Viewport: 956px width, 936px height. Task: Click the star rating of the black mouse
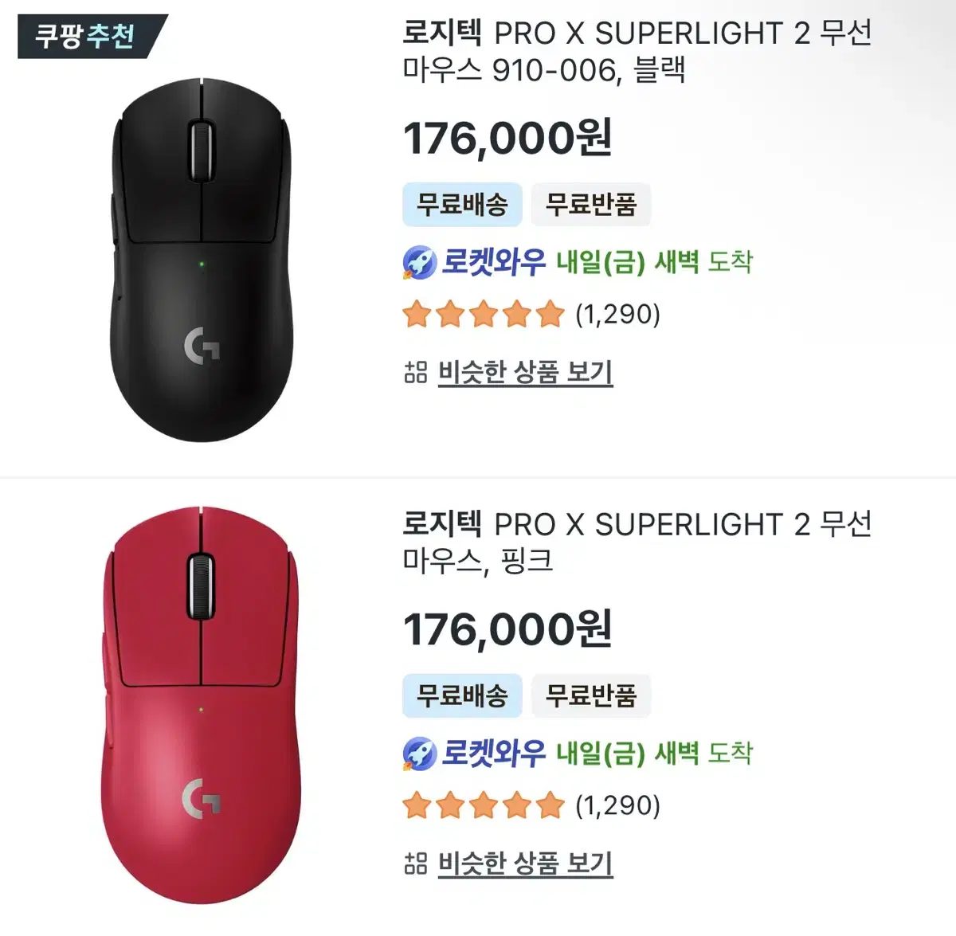tap(484, 315)
